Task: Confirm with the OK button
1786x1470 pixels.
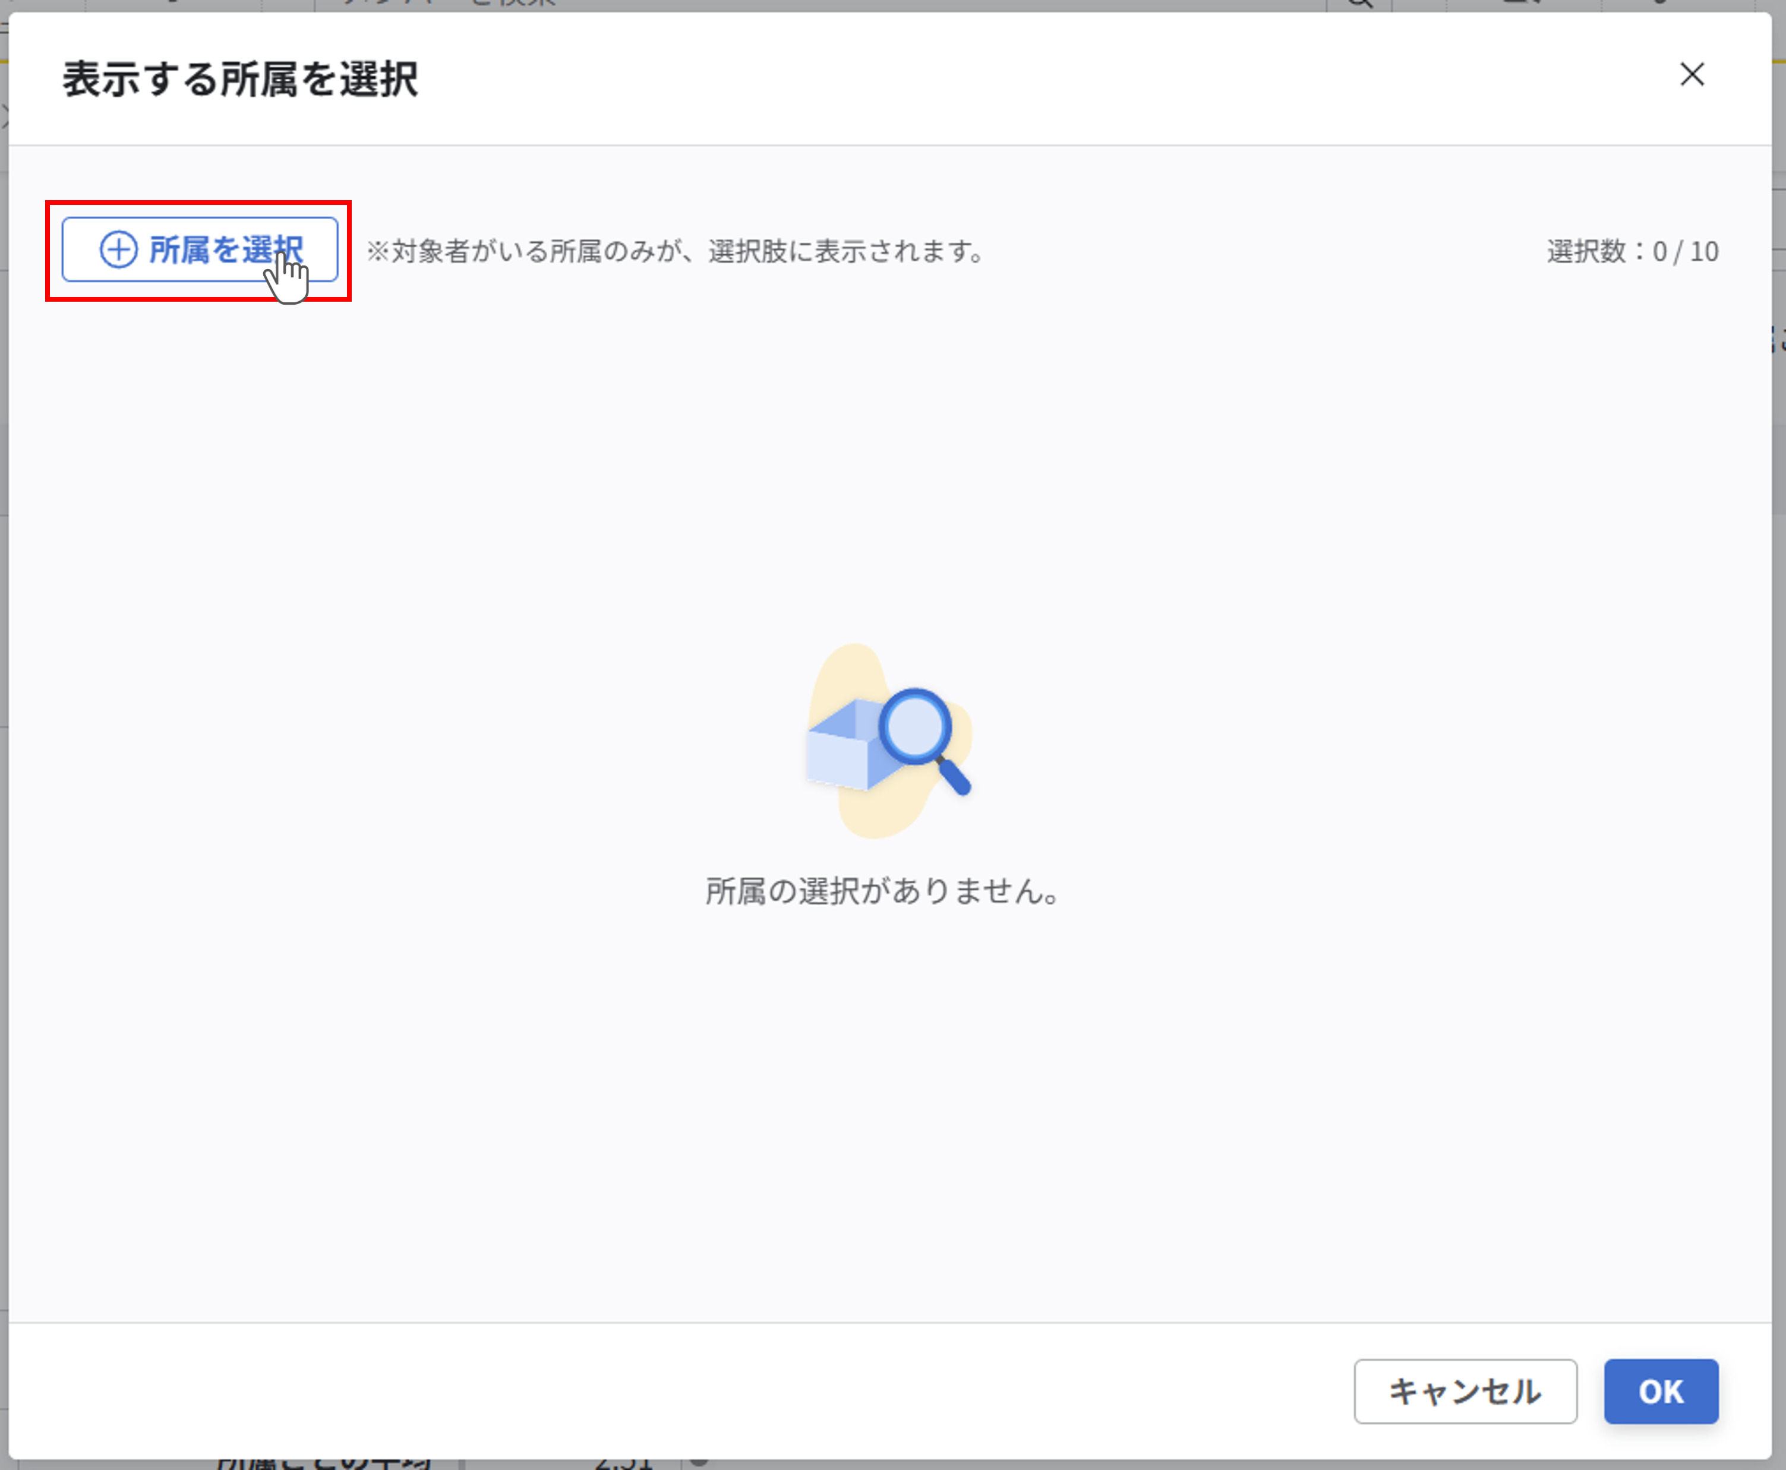Action: pyautogui.click(x=1661, y=1391)
